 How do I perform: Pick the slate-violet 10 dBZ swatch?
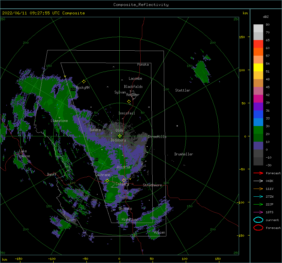coord(258,145)
